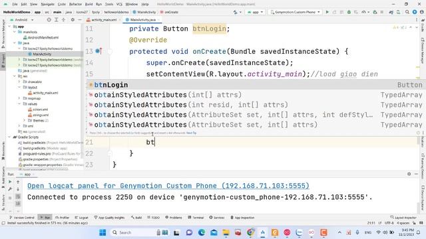Image resolution: width=426 pixels, height=239 pixels.
Task: Open Project panel gear options
Action: click(73, 20)
